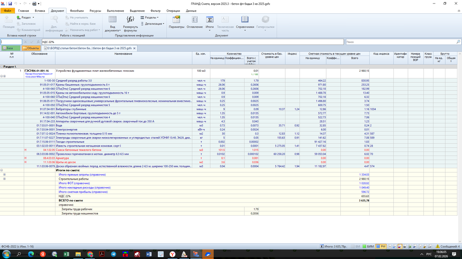Open Adobe Acrobat from the taskbar
462x259 pixels.
(102, 254)
